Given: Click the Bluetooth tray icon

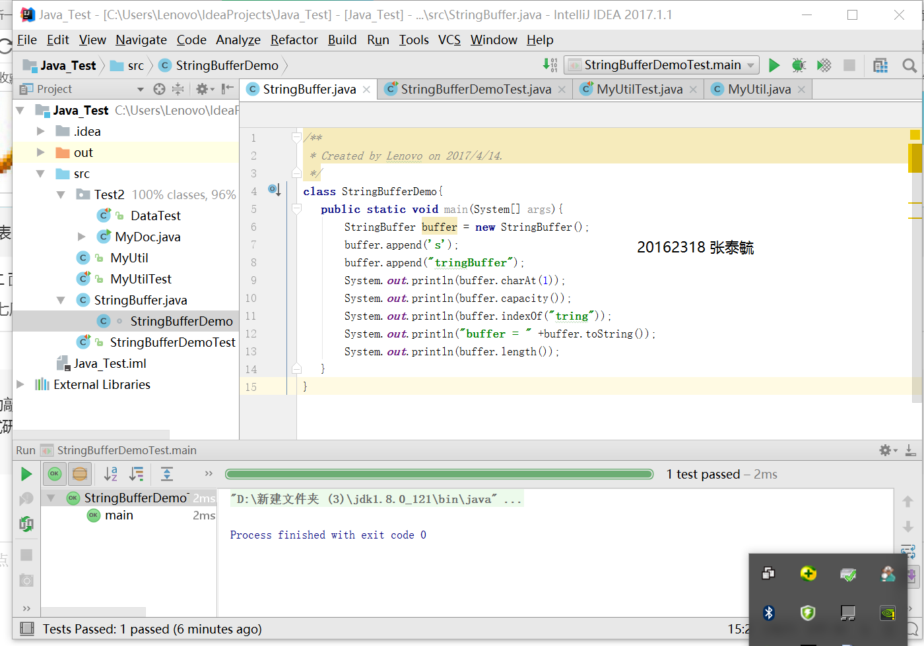Looking at the screenshot, I should pyautogui.click(x=768, y=613).
